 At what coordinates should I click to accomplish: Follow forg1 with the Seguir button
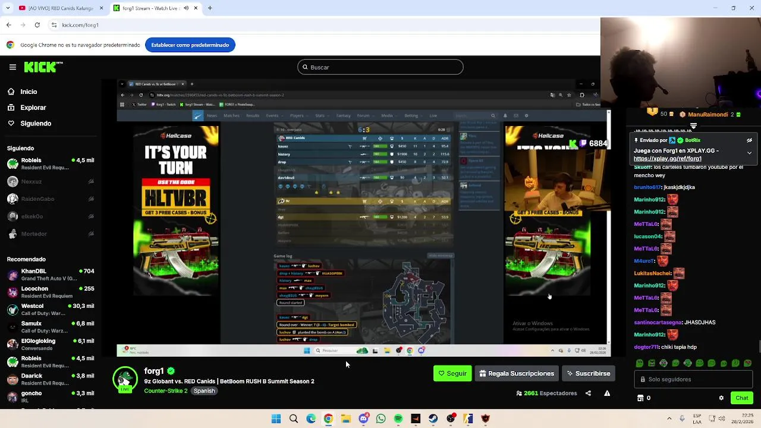pyautogui.click(x=452, y=373)
